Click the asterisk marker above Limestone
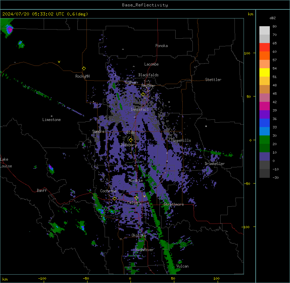Screen dimensions: 290x283 51,116
